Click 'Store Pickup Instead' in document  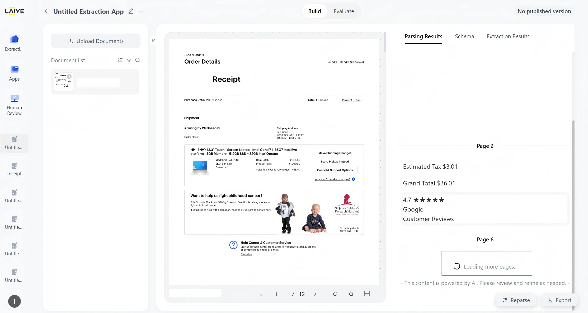(335, 162)
